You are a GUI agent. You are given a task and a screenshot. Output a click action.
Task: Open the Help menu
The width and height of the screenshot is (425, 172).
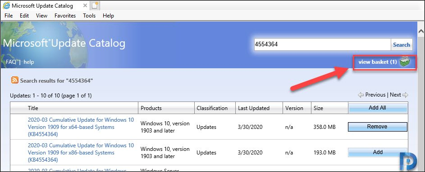pyautogui.click(x=108, y=16)
